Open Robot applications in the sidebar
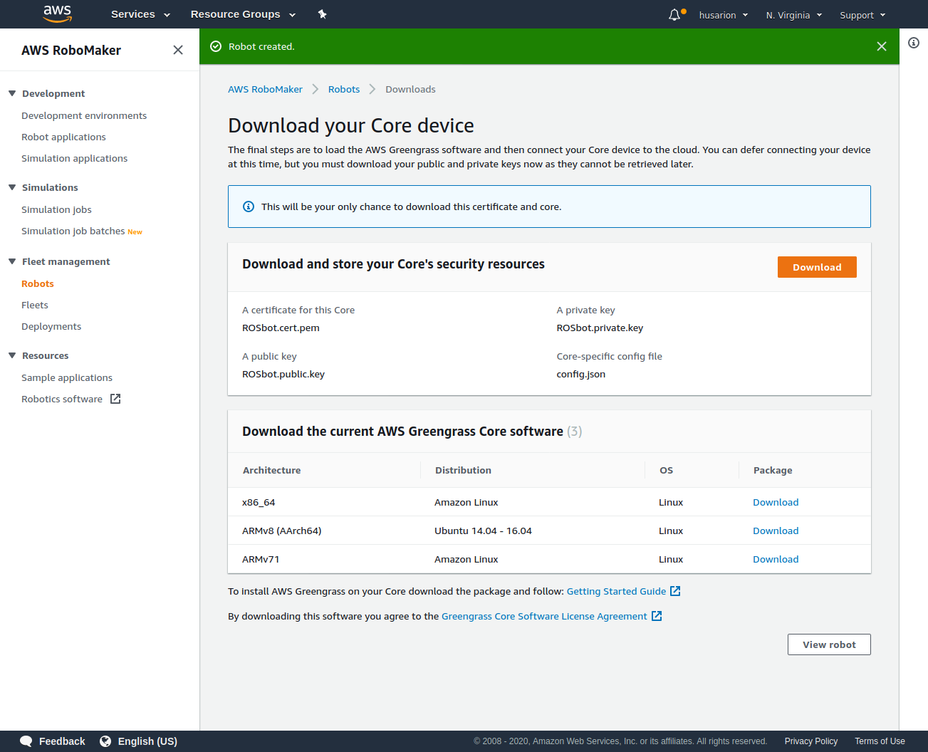The image size is (928, 752). (63, 137)
